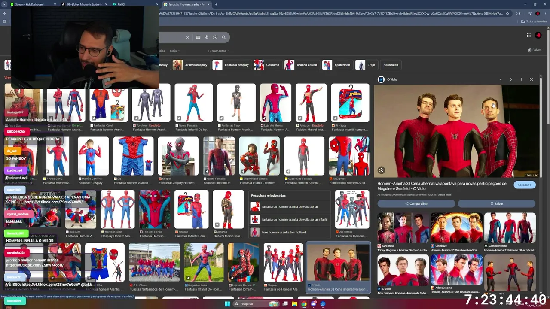Open the Magazine Luiza Fantasia Infantil result

point(204,267)
